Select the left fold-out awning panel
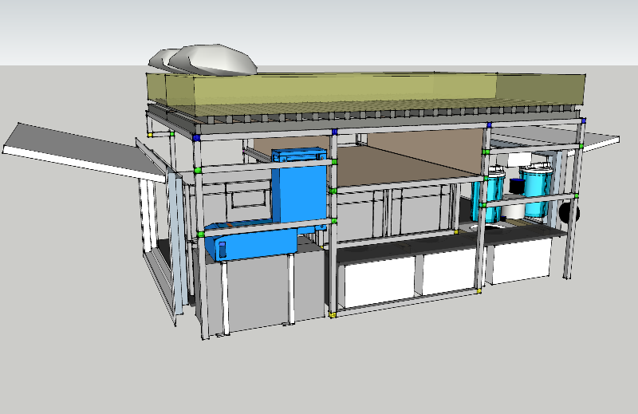Image resolution: width=638 pixels, height=414 pixels. pos(84,151)
